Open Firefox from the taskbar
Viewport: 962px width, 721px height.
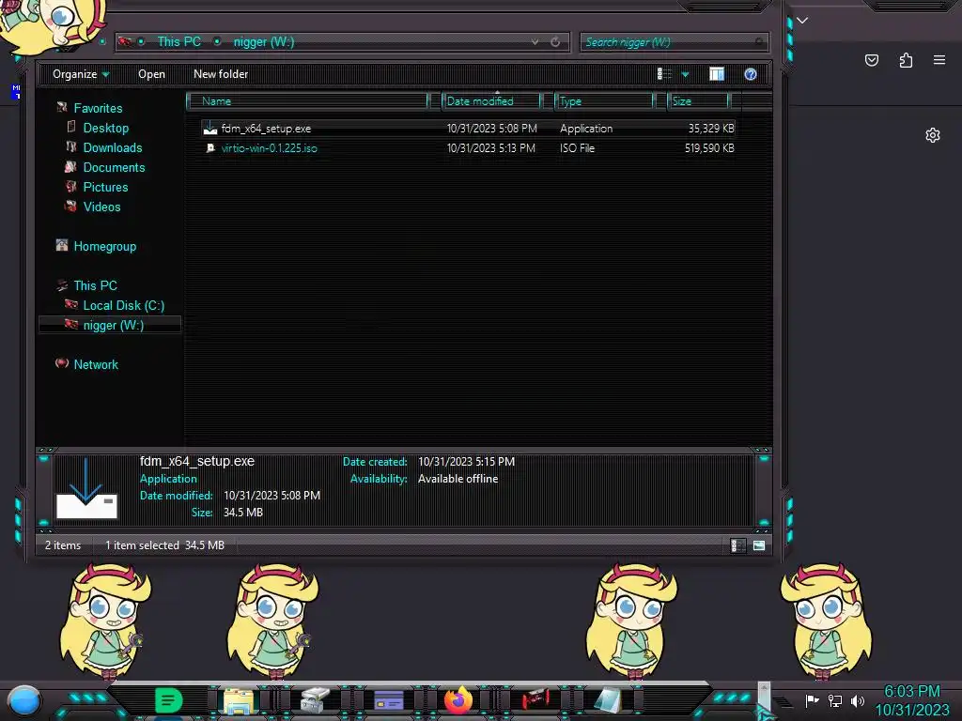[458, 700]
